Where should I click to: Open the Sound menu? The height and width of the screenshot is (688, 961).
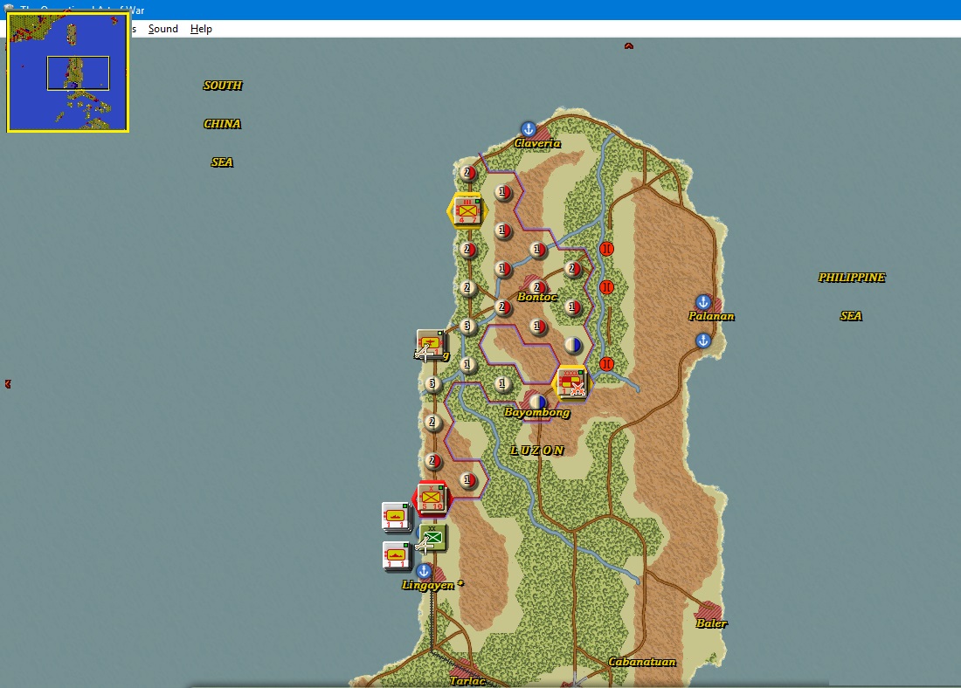coord(163,29)
